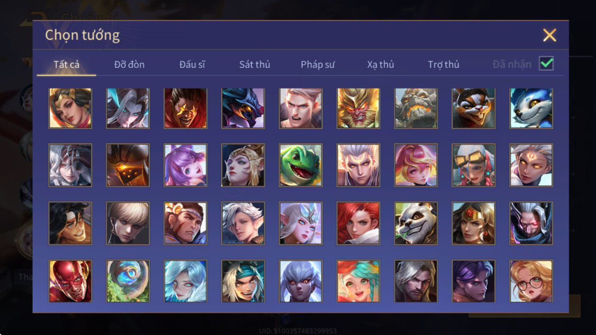Choose the goggles-wearing pink-haired hero
This screenshot has width=596, height=335.
pyautogui.click(x=473, y=165)
